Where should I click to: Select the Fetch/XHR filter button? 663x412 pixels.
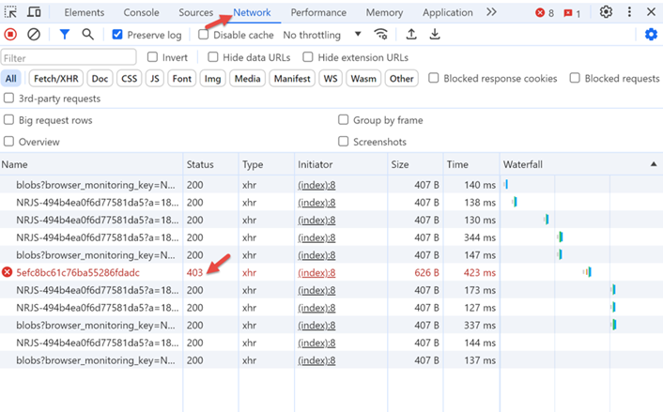point(54,79)
